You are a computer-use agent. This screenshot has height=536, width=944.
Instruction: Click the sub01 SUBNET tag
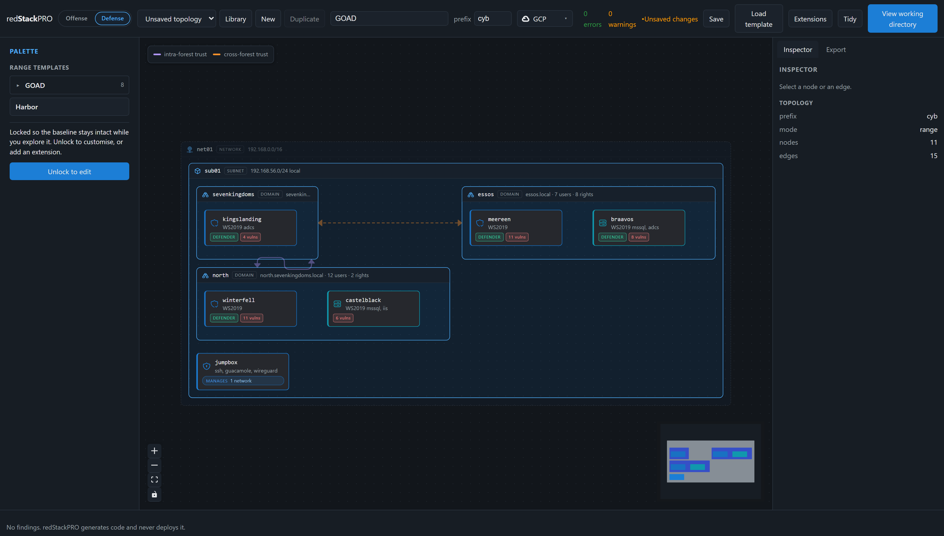(235, 171)
